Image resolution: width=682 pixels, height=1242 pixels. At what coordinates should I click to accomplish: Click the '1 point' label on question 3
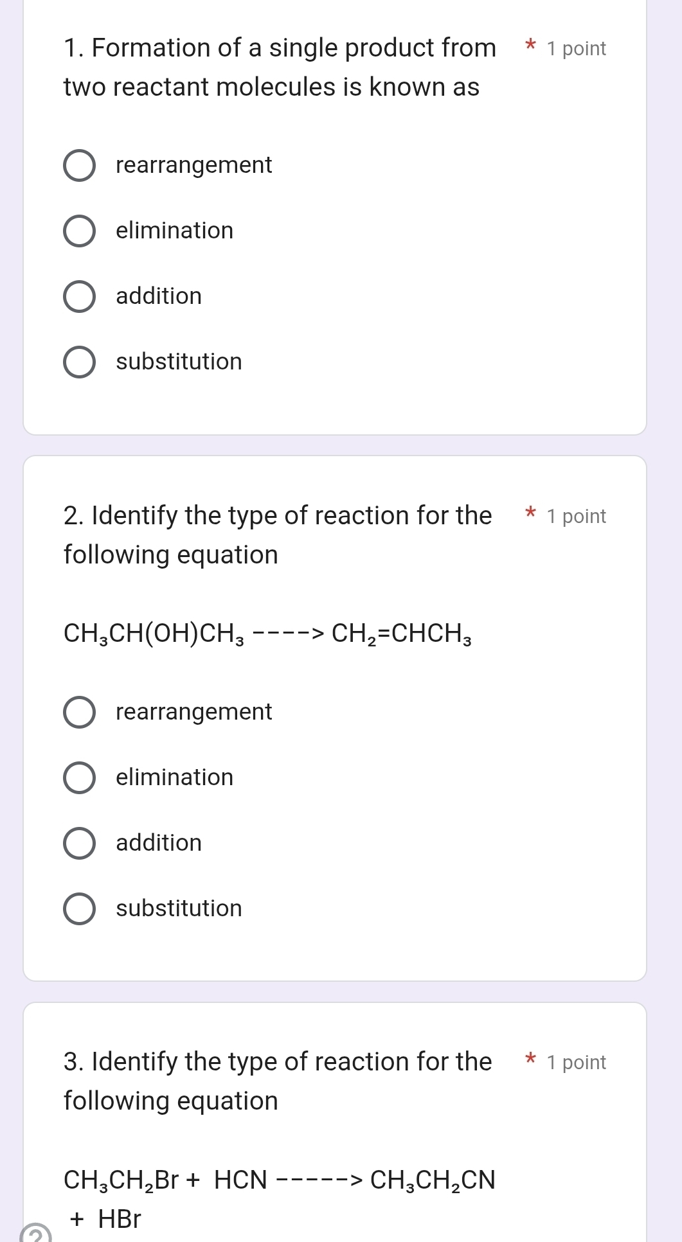coord(576,1063)
